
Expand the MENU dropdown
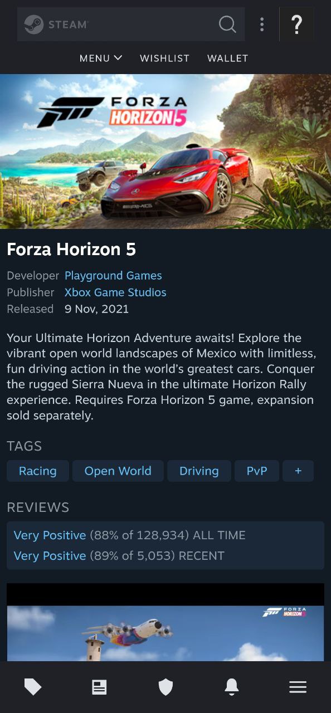coord(101,58)
